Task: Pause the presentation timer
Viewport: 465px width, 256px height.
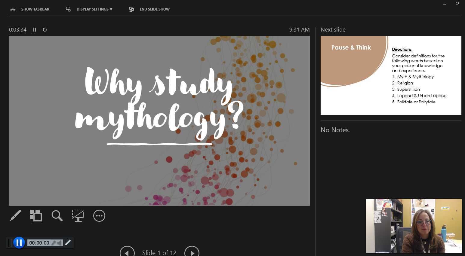Action: (34, 29)
